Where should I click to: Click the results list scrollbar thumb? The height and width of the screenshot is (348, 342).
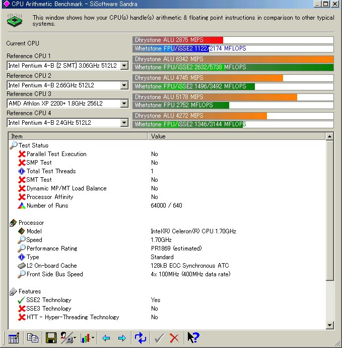click(329, 211)
